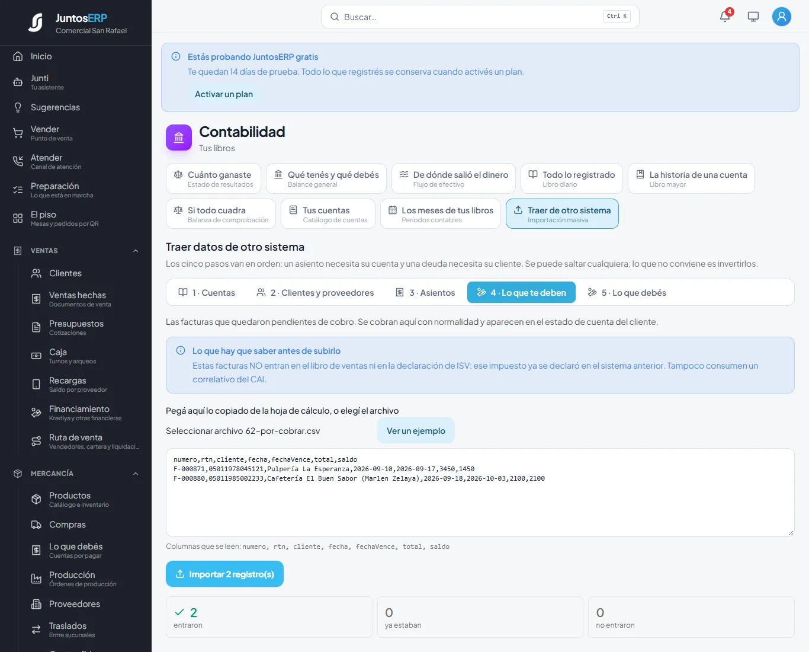This screenshot has width=809, height=652.
Task: Click Activar un plan button
Action: point(224,94)
